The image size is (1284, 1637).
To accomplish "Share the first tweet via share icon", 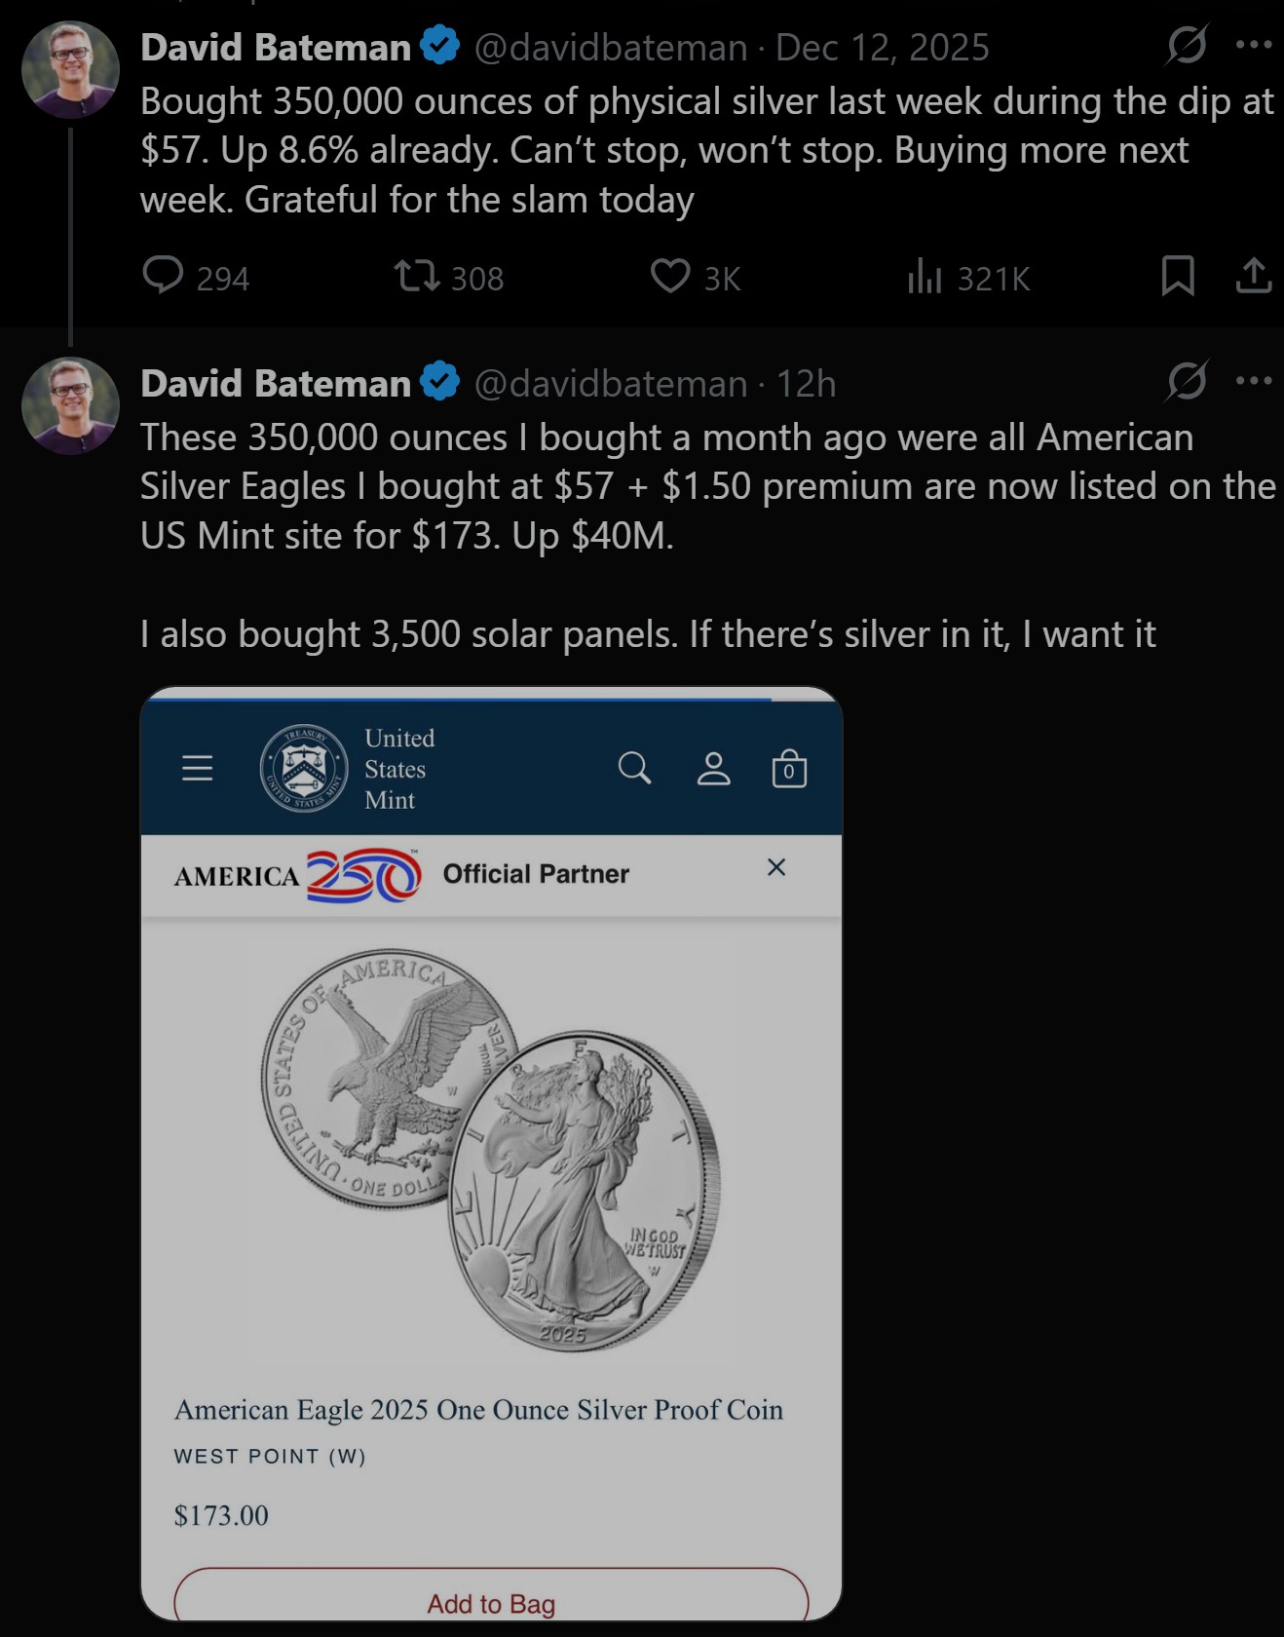I will [1254, 276].
